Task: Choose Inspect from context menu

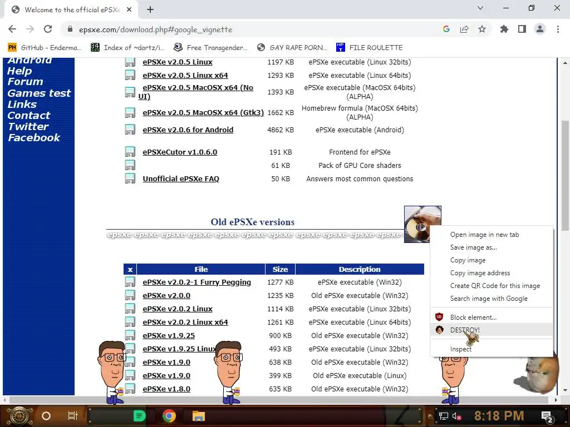Action: [x=492, y=349]
